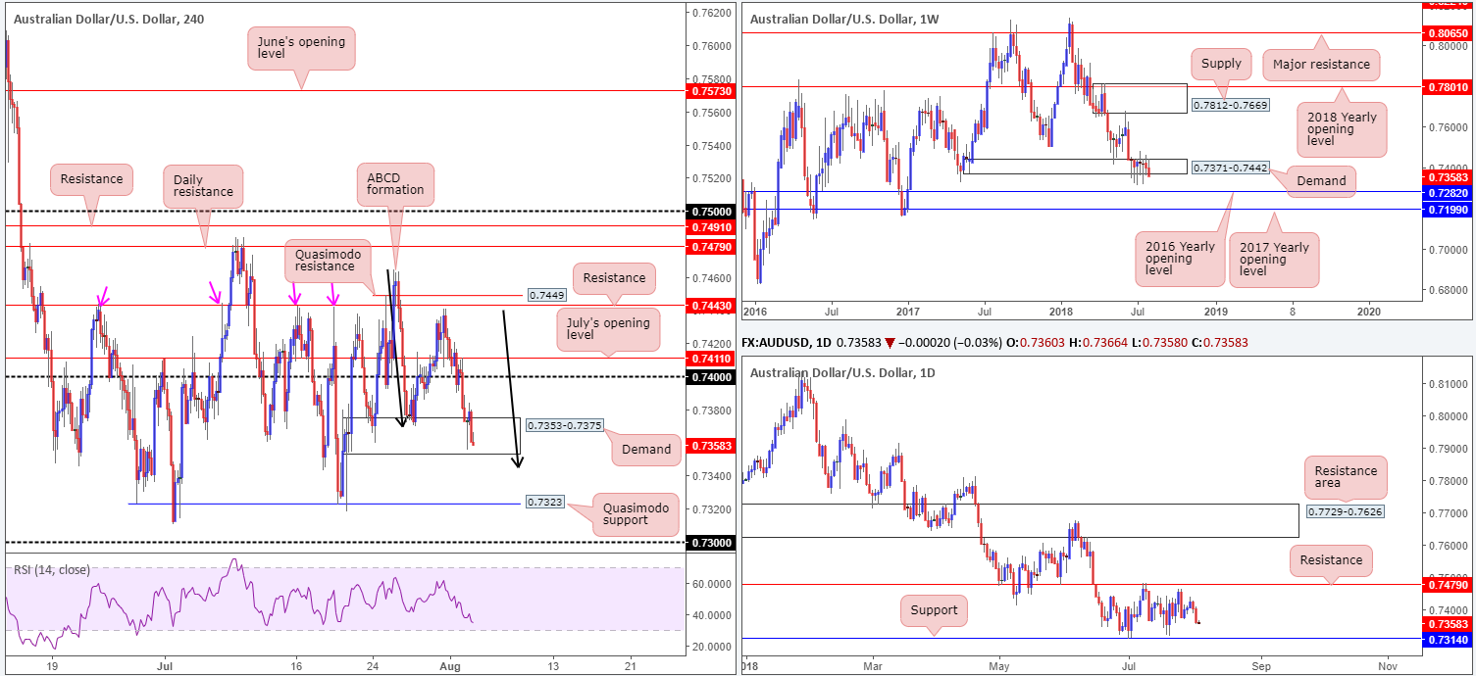1476x676 pixels.
Task: Click the "June's opening level" callout
Action: pos(300,46)
